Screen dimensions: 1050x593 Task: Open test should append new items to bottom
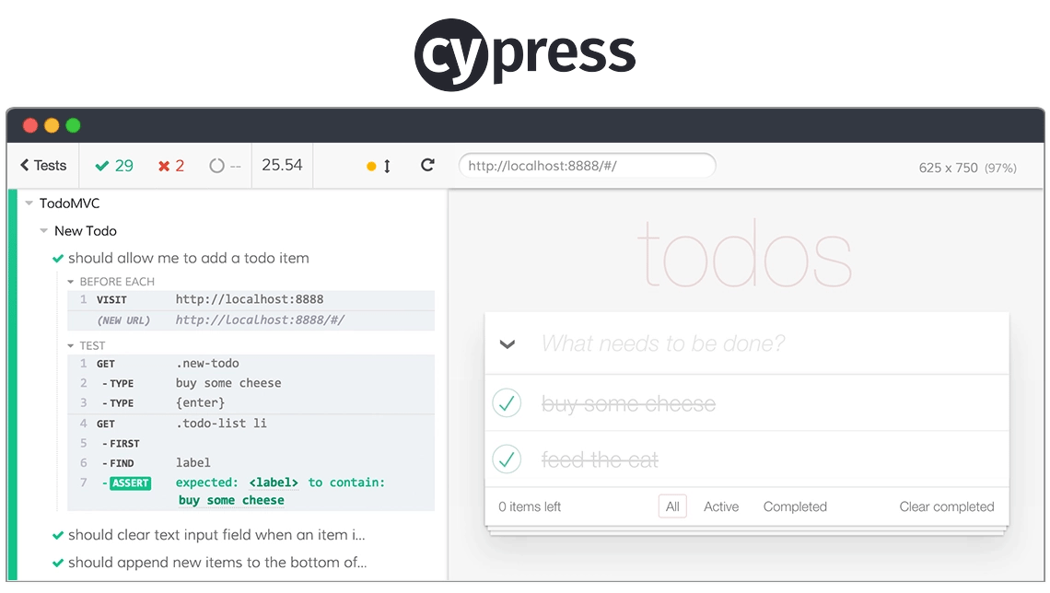click(x=217, y=563)
